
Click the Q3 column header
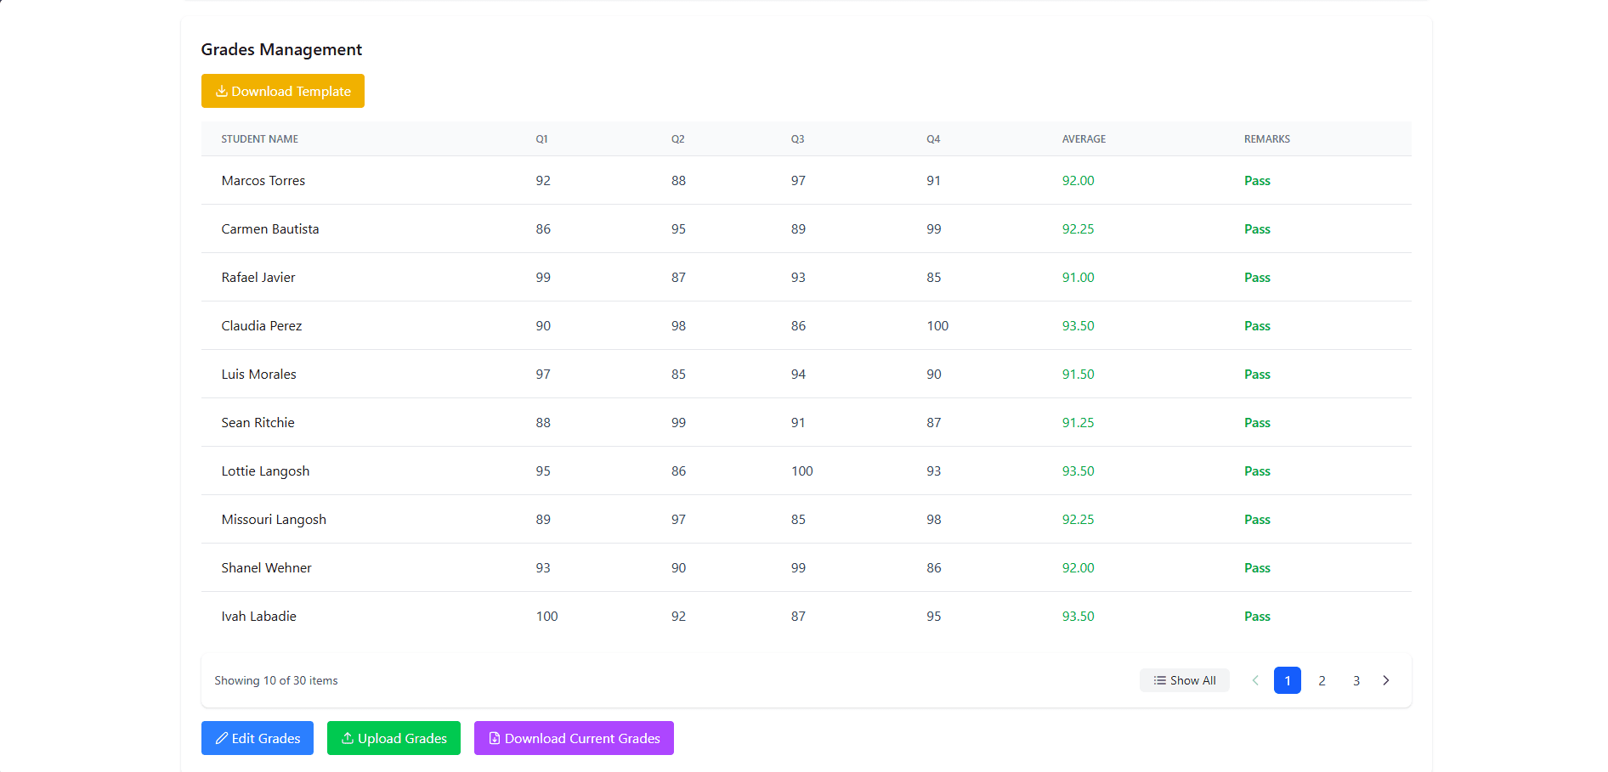click(x=797, y=139)
